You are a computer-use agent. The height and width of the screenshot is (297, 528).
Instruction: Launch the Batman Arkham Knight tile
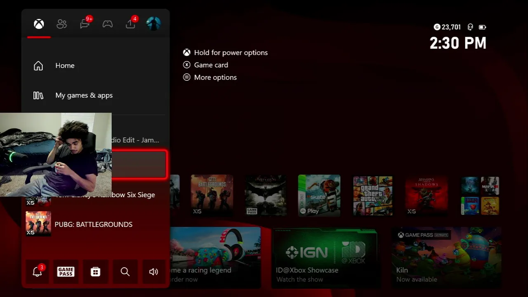click(266, 195)
